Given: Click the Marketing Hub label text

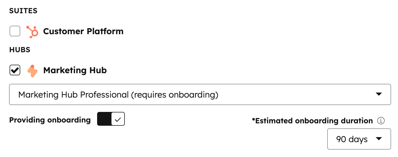Looking at the screenshot, I should (x=75, y=70).
